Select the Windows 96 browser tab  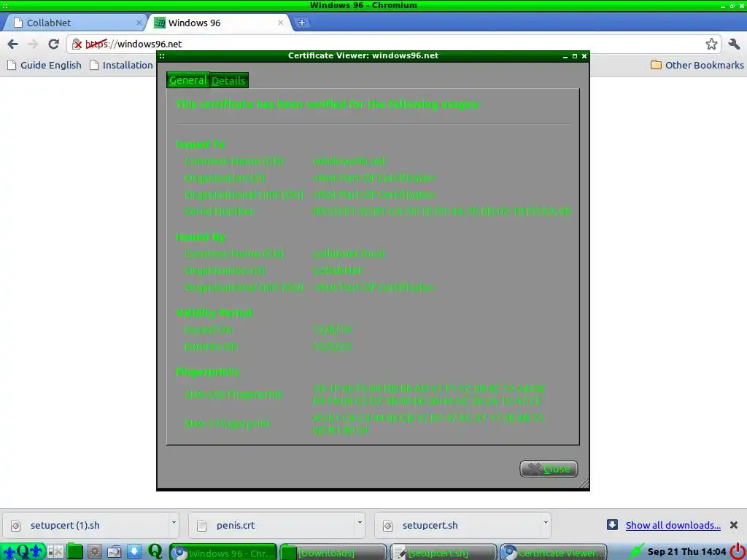click(x=219, y=23)
